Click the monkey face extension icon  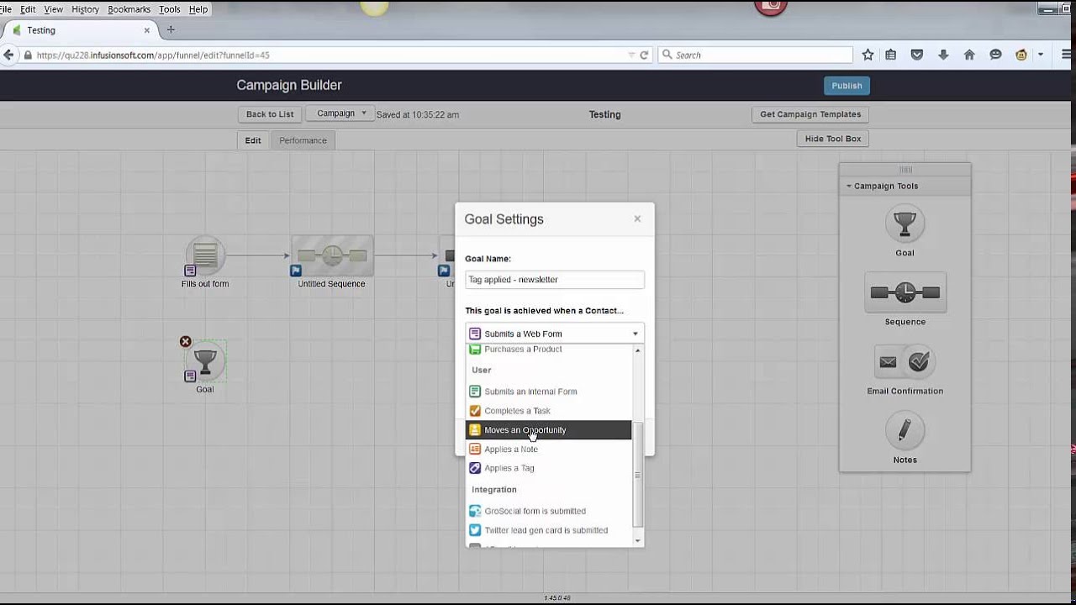[x=1021, y=55]
